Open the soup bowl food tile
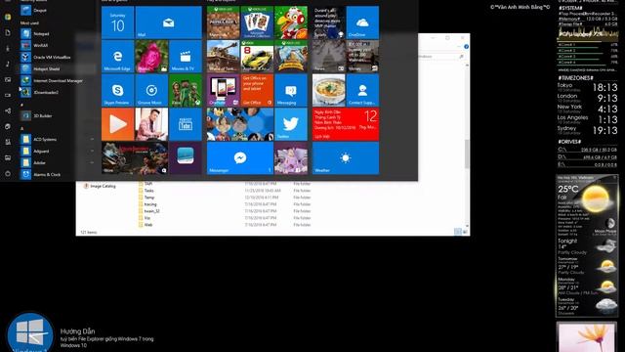This screenshot has height=352, width=625. click(x=328, y=90)
